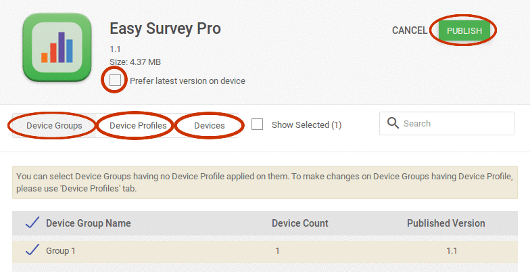Toggle the select-all checkmark in table header

32,223
